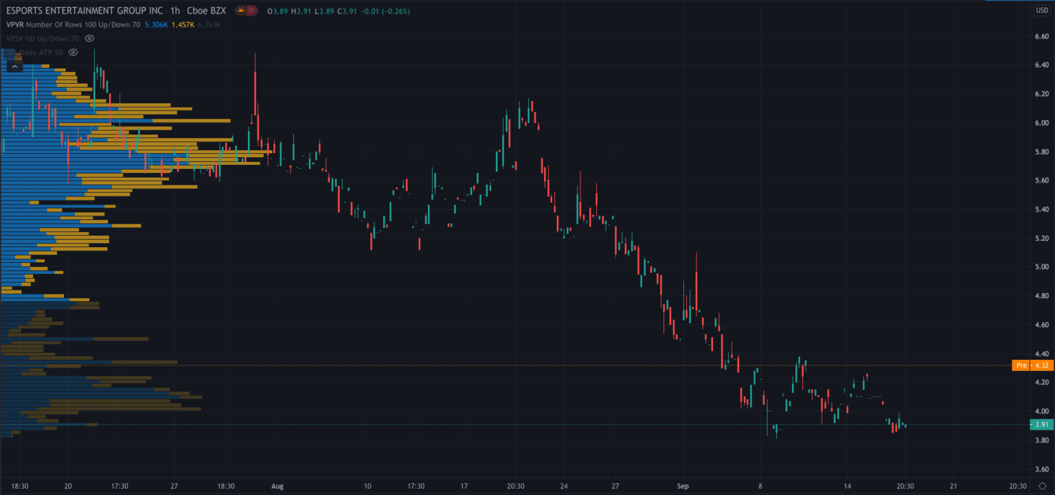Click the red market status icon
This screenshot has height=495, width=1055.
coord(253,11)
